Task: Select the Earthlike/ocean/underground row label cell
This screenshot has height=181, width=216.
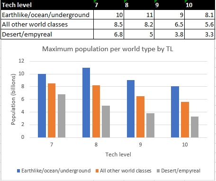Action: click(47, 15)
